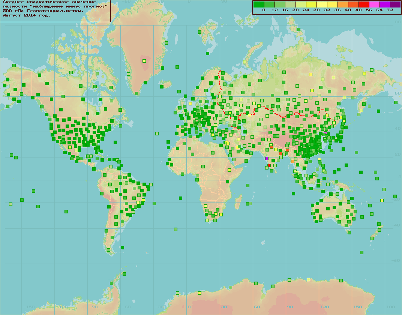The height and width of the screenshot is (315, 402).
Task: Click the right-edge latitude label 80
Action: [x=397, y=22]
